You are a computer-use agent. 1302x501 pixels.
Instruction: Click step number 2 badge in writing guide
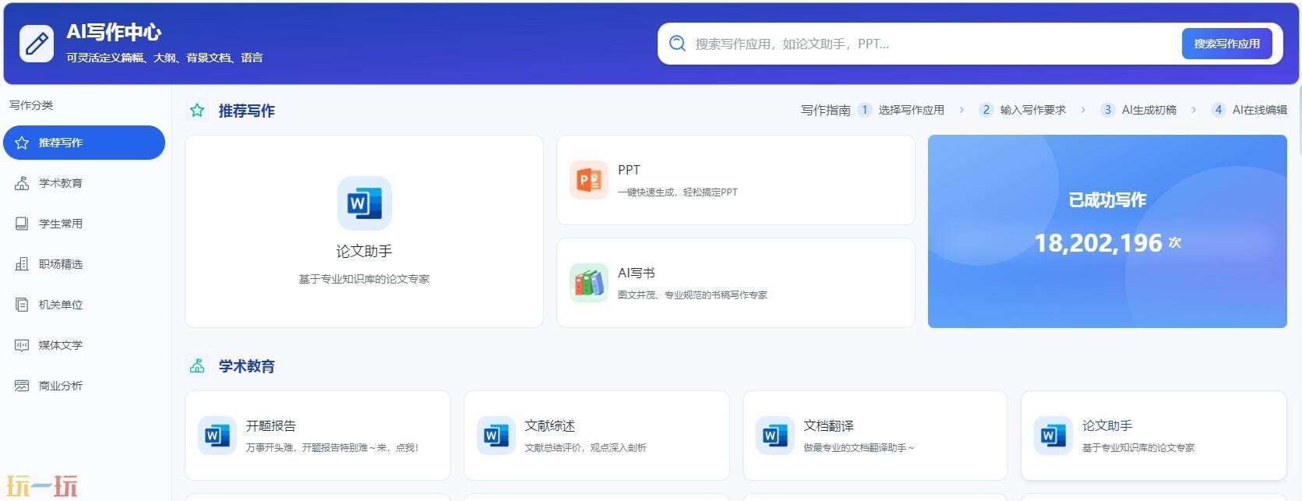pyautogui.click(x=986, y=110)
